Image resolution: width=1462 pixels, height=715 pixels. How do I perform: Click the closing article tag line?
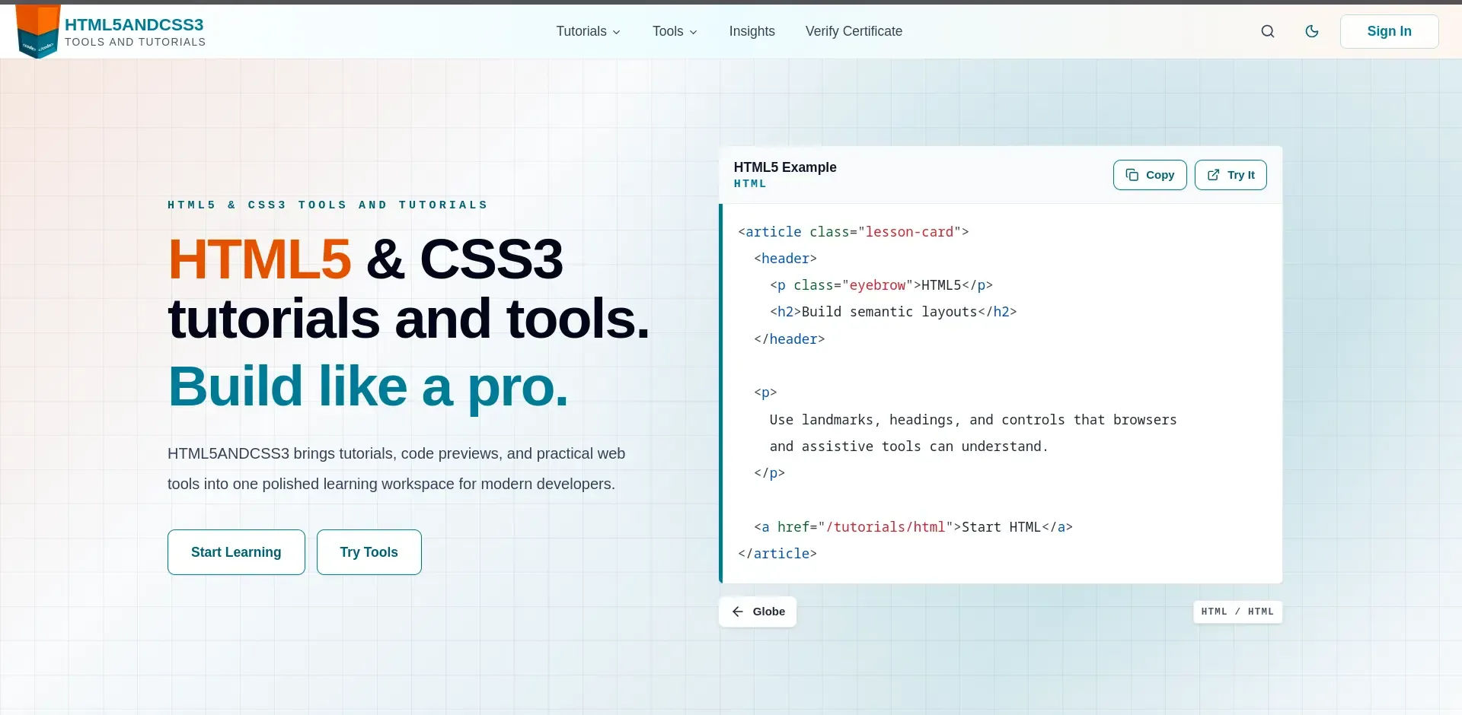(x=777, y=554)
